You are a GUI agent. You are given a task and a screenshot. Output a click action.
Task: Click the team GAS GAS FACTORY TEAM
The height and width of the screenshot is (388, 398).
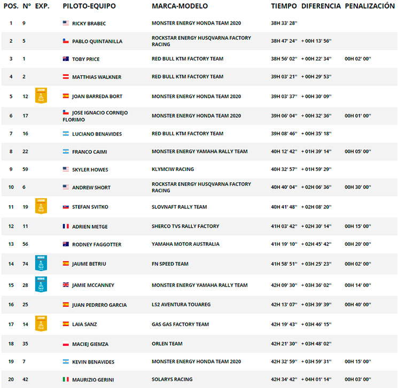coord(180,324)
